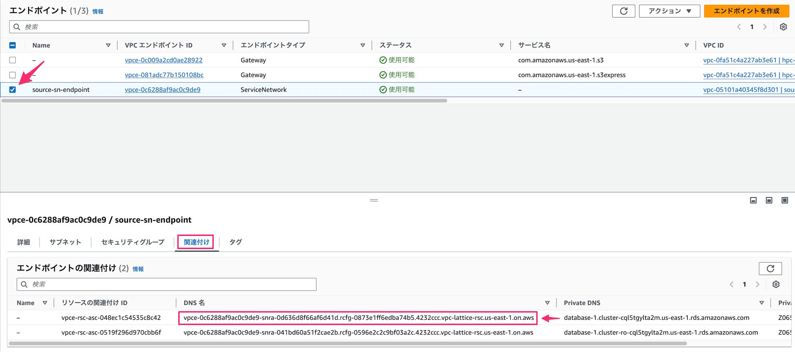Click database-1.cluster-cql5tgylta2m Private DNS
The width and height of the screenshot is (795, 352).
[656, 318]
